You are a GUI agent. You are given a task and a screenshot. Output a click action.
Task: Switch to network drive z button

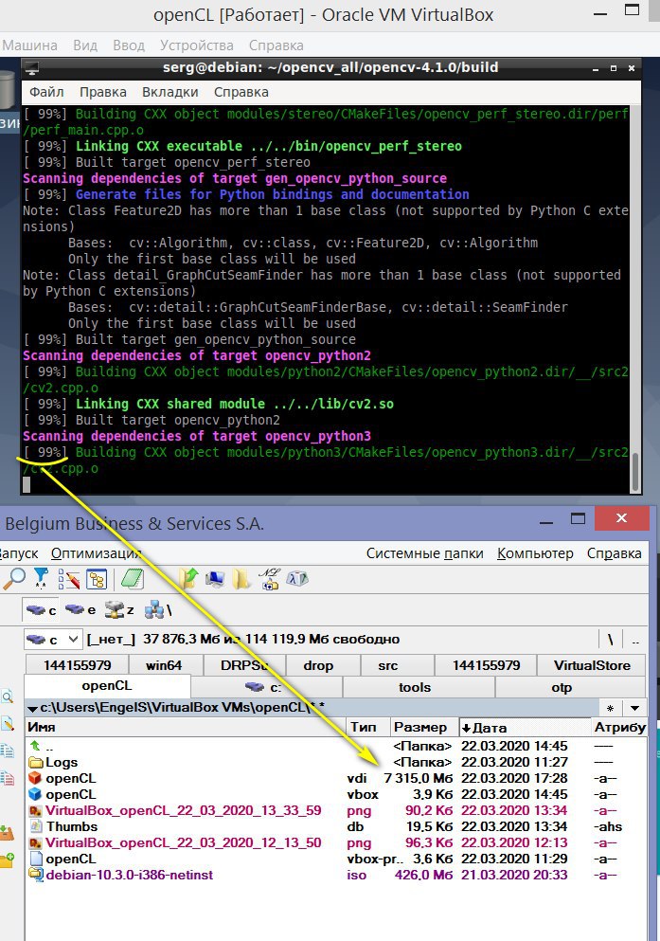(x=119, y=609)
